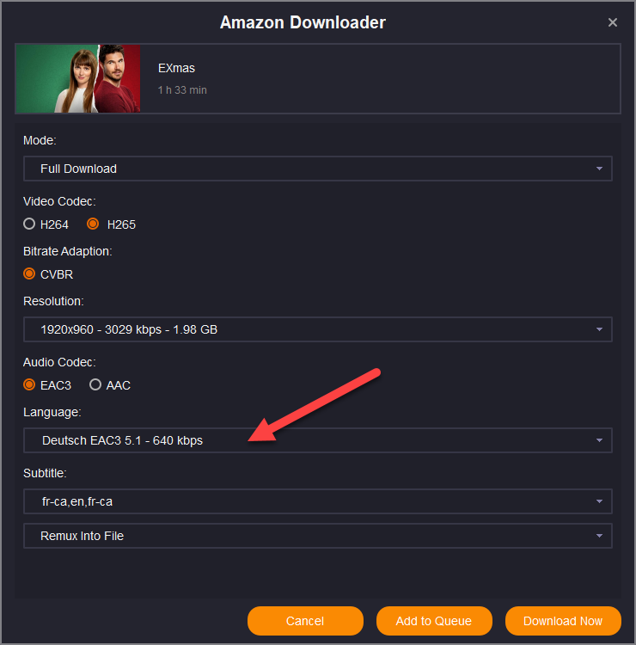Open the Subtitle dropdown showing fr-ca,en,fr-ca
636x645 pixels.
[318, 501]
